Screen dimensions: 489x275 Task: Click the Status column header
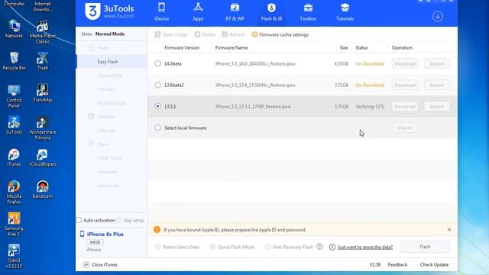click(x=361, y=47)
